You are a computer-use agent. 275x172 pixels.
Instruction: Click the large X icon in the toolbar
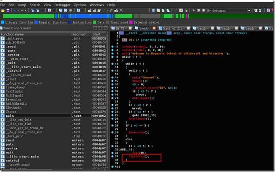tap(121, 11)
